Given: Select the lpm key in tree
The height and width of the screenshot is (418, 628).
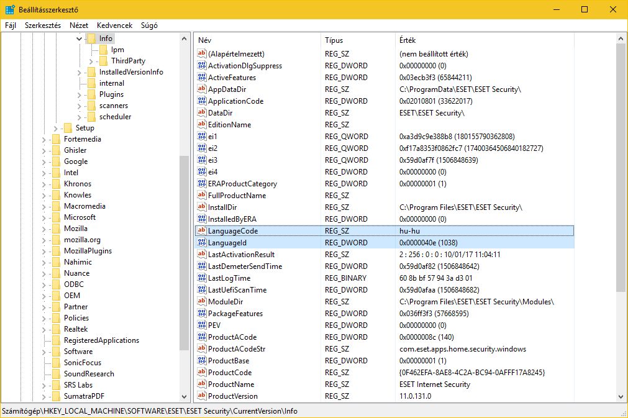Looking at the screenshot, I should point(118,50).
